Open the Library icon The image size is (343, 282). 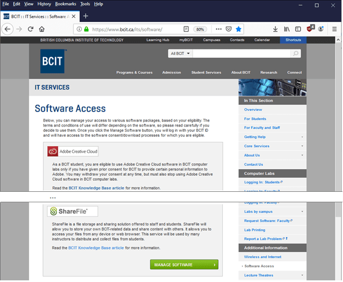point(286,29)
